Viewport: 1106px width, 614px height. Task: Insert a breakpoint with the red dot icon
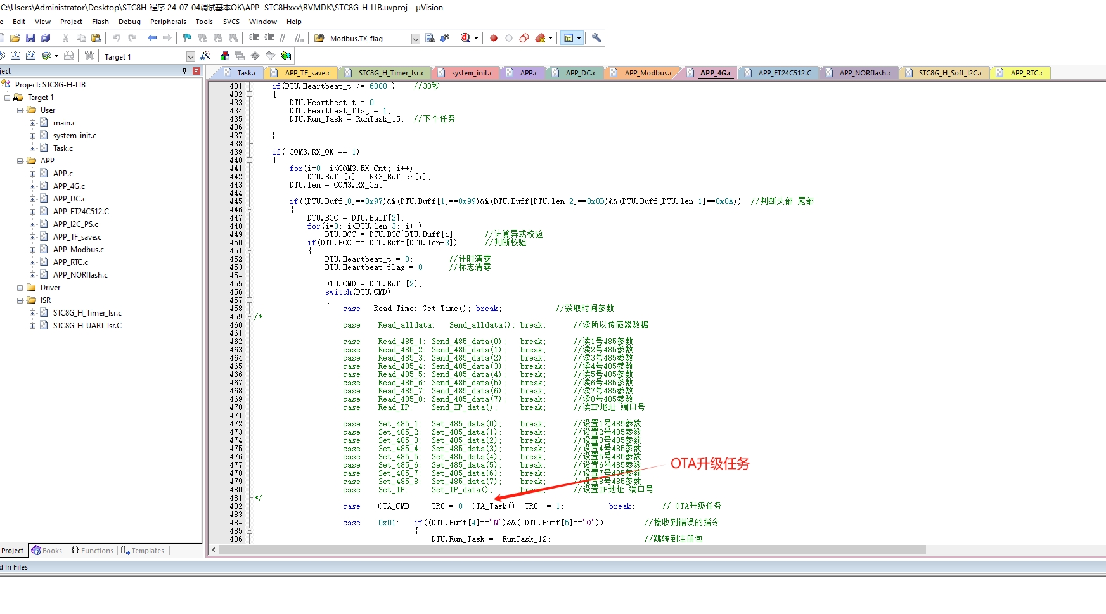tap(494, 39)
